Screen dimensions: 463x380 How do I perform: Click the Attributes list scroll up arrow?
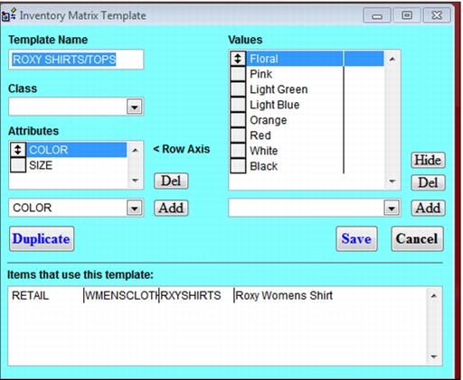[x=135, y=150]
